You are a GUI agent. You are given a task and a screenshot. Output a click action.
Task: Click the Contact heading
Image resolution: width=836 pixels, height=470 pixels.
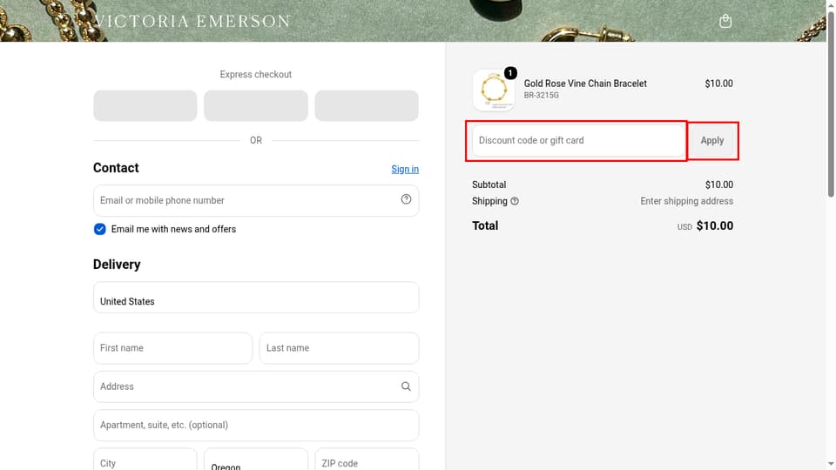coord(116,168)
